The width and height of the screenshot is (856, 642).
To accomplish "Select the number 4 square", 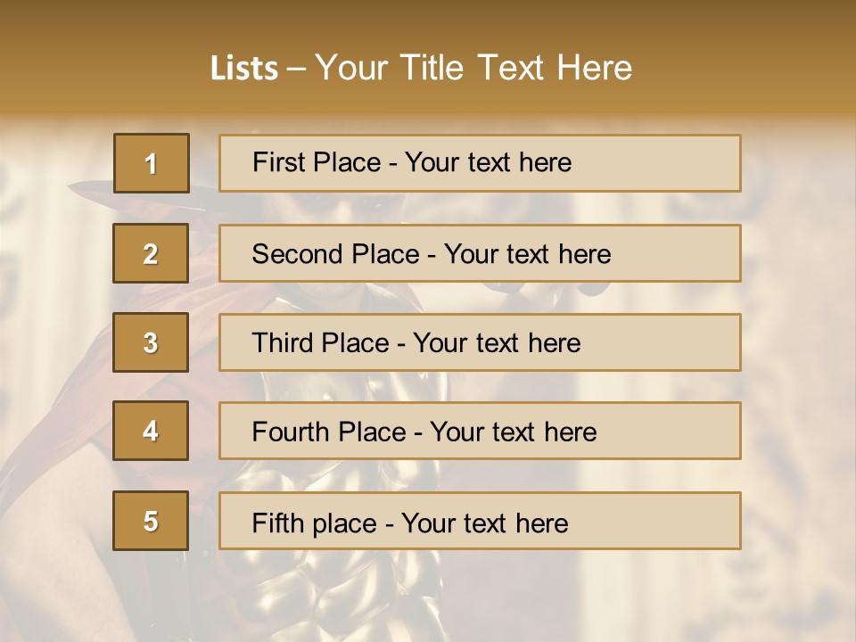I will coord(151,432).
